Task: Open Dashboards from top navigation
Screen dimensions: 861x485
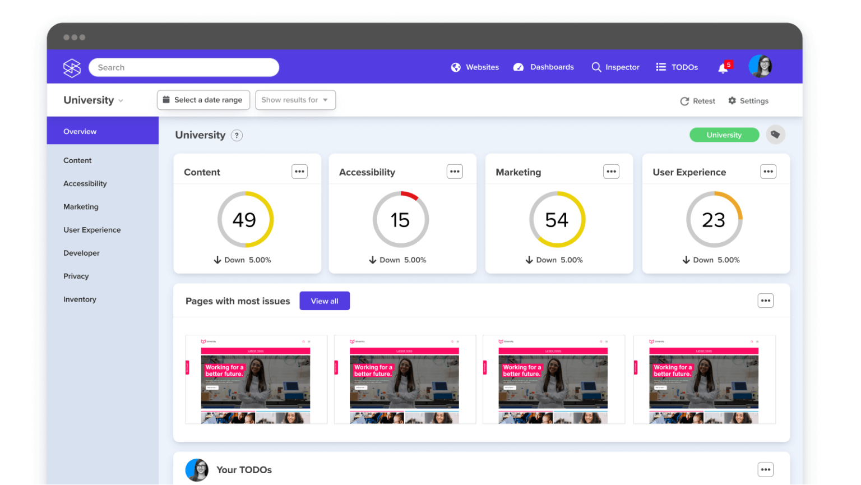Action: 544,67
